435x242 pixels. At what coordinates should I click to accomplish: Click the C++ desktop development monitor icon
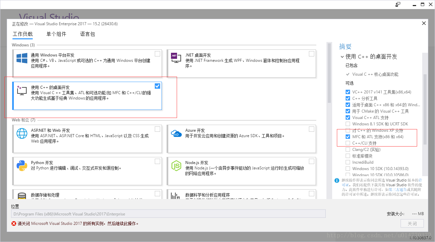22,90
